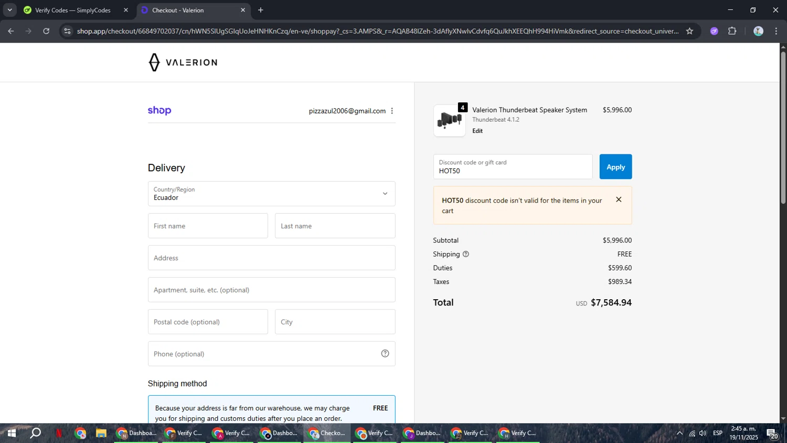Open the unlabeled Chrome icon in the taskbar

[80, 433]
